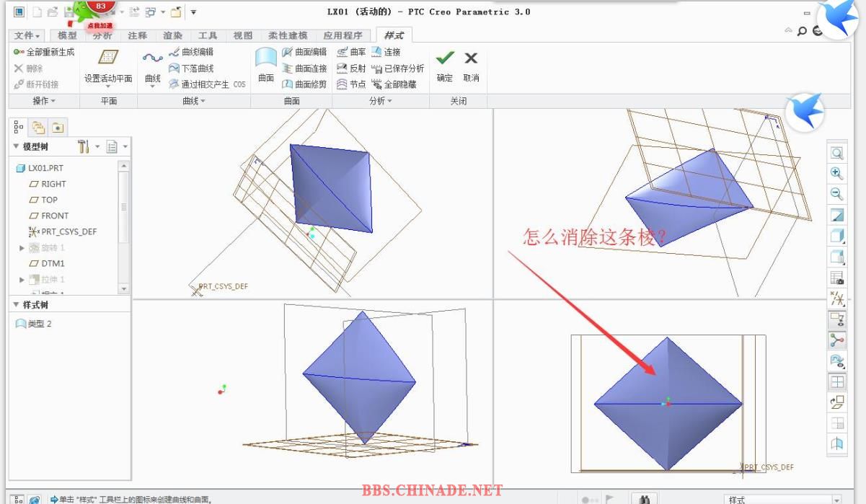The height and width of the screenshot is (504, 866).
Task: Toggle surface display icon
Action: 837,361
